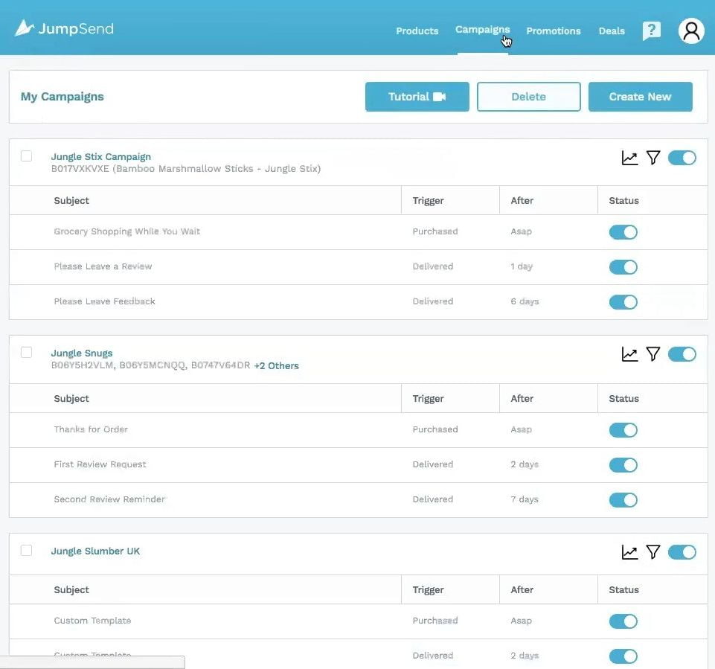
Task: Open the Jungle Snugs campaign link
Action: pyautogui.click(x=82, y=353)
